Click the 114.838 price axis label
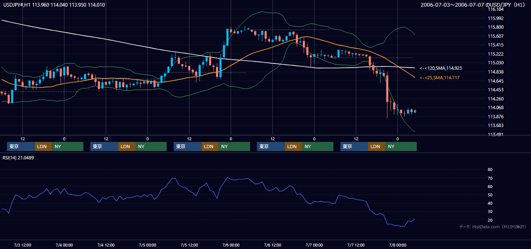 click(495, 72)
